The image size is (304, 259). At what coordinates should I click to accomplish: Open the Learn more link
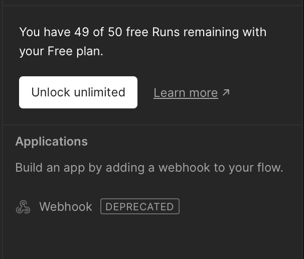186,93
